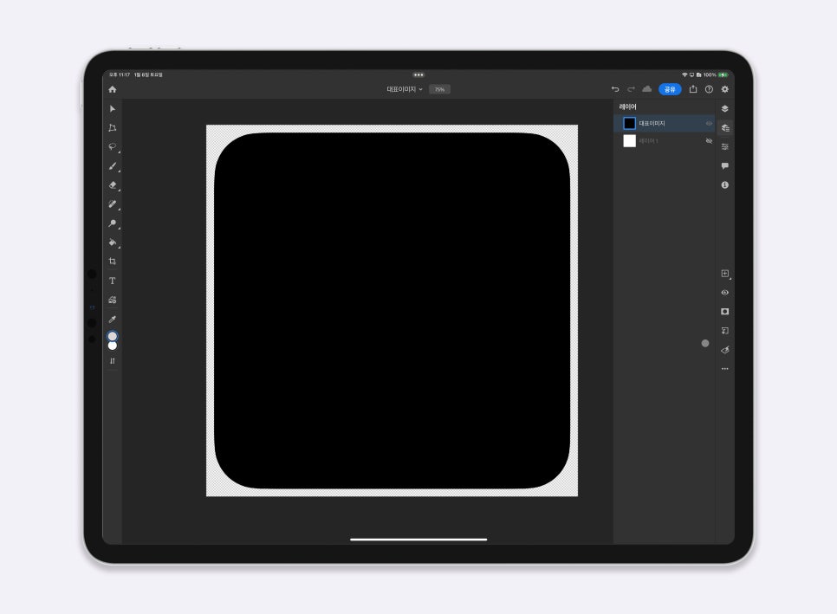Viewport: 837px width, 614px height.
Task: Add a layer mask
Action: (725, 312)
